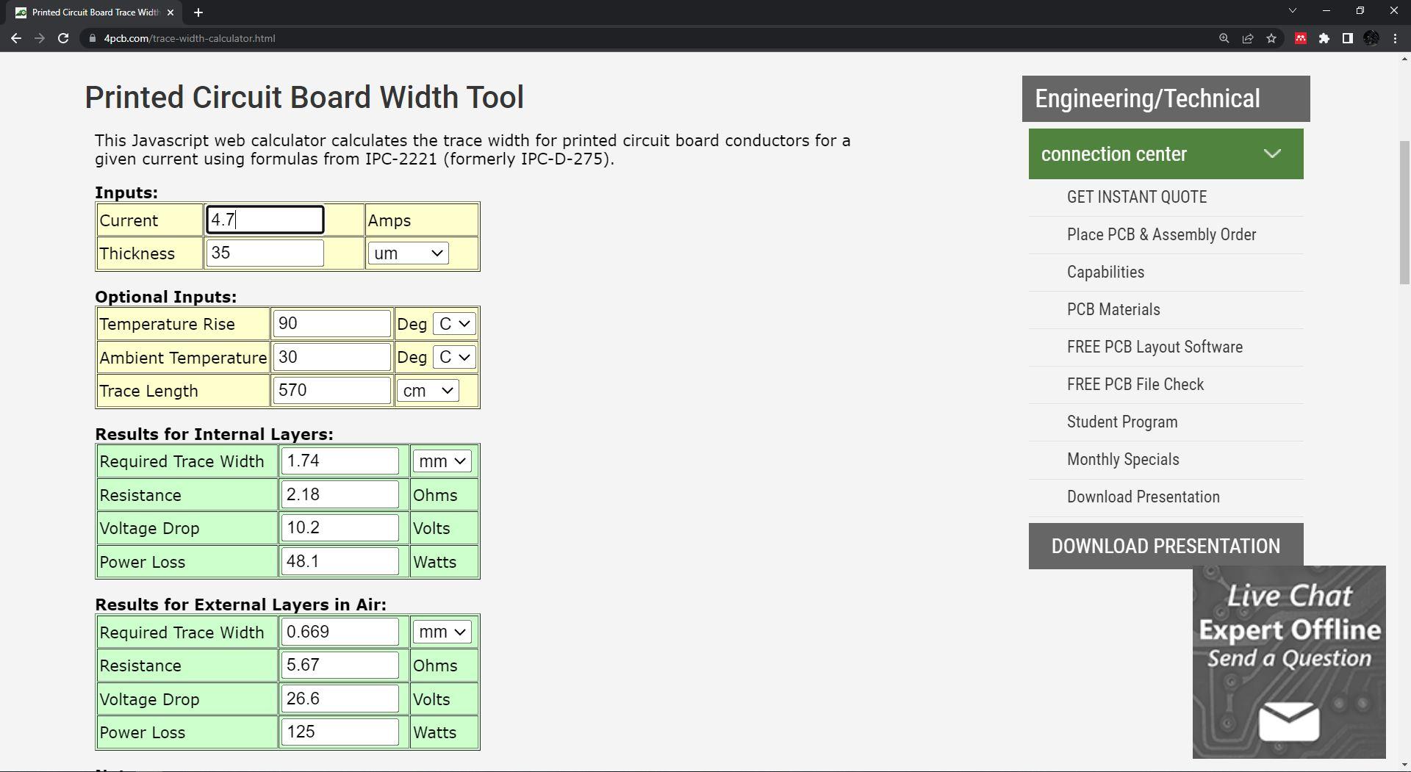Collapse the connection center menu
Viewport: 1411px width, 772px height.
1272,154
